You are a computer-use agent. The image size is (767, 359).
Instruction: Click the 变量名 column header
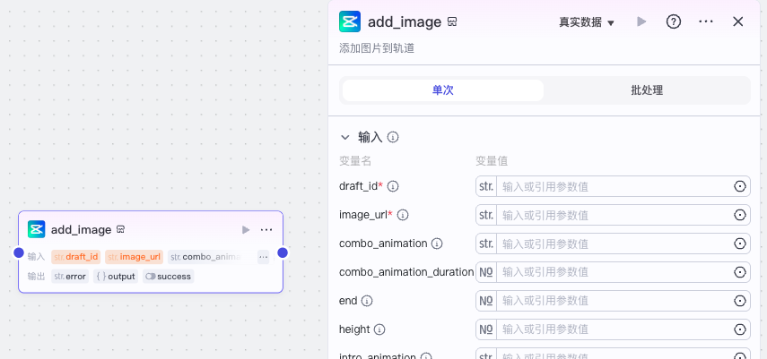(355, 161)
